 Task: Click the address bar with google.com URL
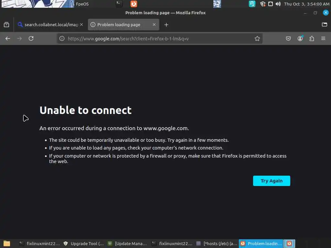tap(159, 39)
